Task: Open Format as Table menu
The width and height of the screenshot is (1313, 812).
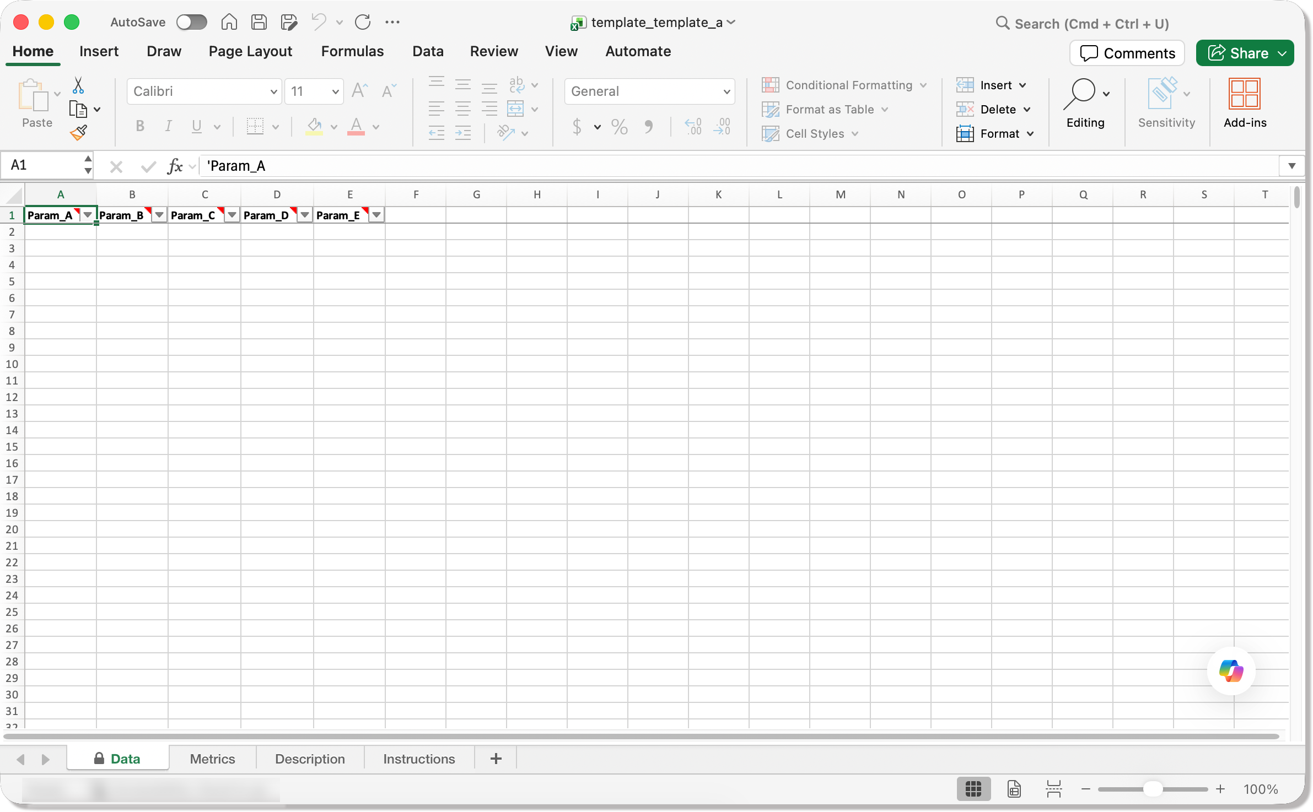Action: pyautogui.click(x=825, y=110)
